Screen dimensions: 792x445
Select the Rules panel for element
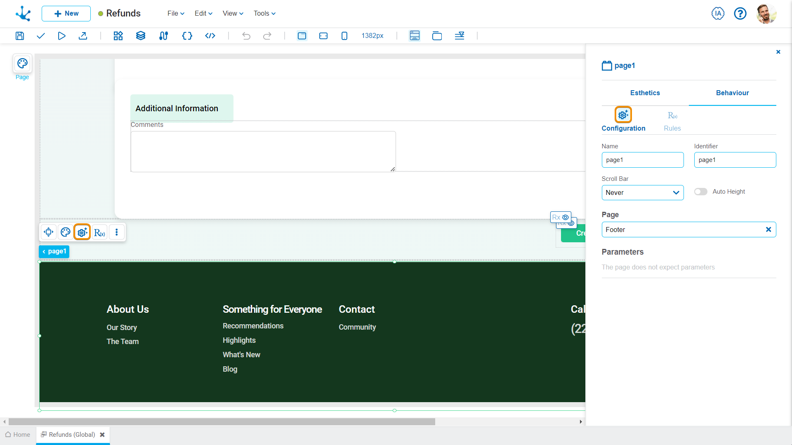[671, 119]
